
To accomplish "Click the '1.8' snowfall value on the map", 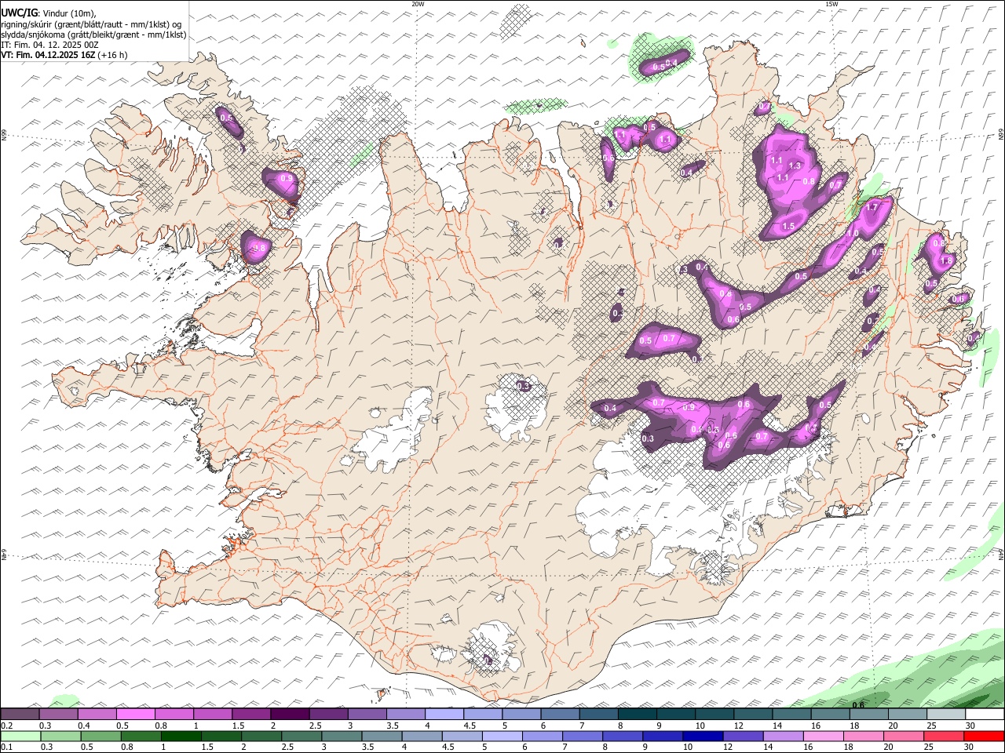I will click(946, 260).
